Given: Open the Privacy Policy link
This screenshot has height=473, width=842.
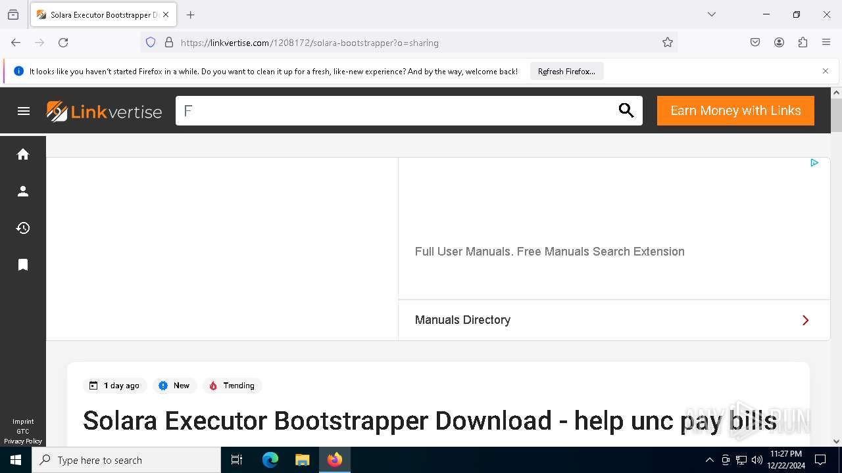Looking at the screenshot, I should 23,441.
